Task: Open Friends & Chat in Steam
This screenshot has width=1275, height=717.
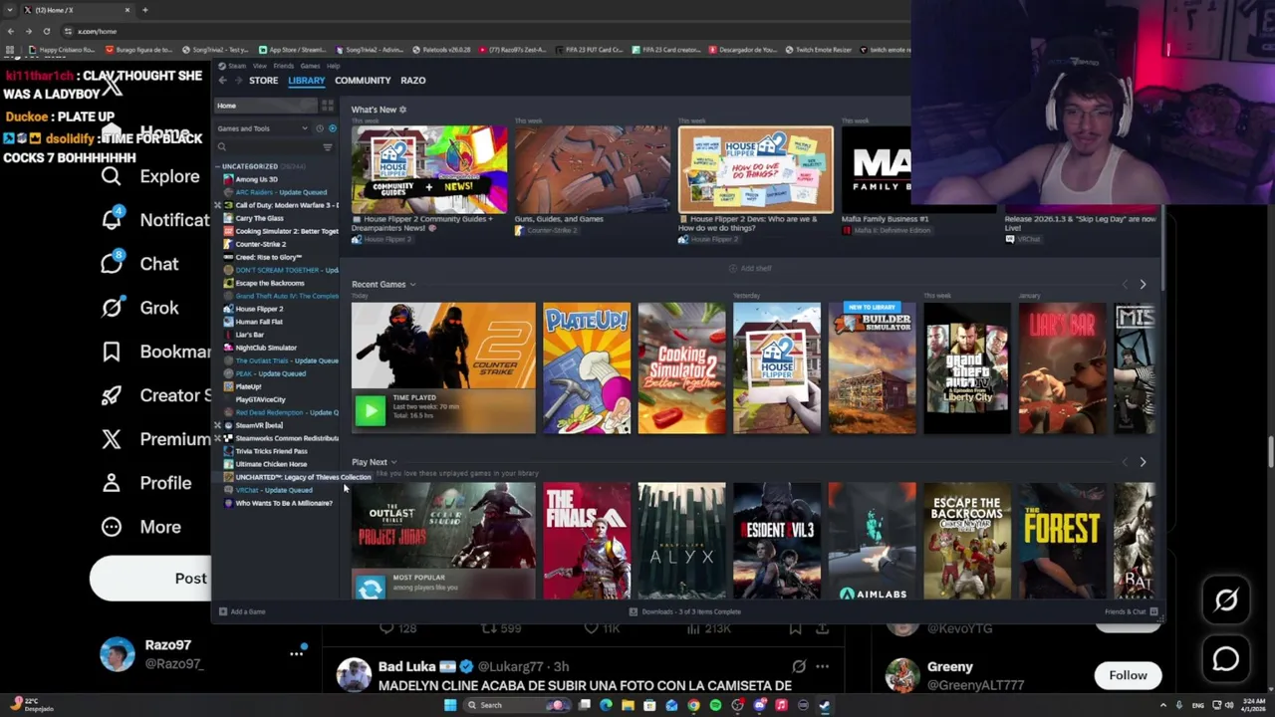Action: (x=1131, y=611)
